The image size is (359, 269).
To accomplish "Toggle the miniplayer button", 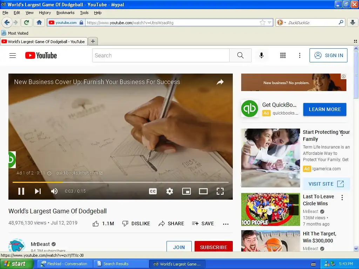I will [187, 191].
